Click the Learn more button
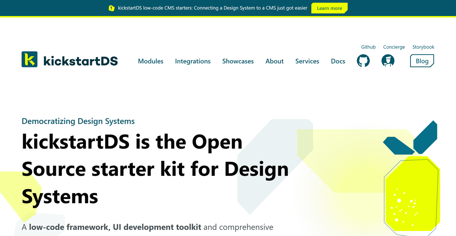Viewport: 456px width, 236px height. [x=330, y=8]
